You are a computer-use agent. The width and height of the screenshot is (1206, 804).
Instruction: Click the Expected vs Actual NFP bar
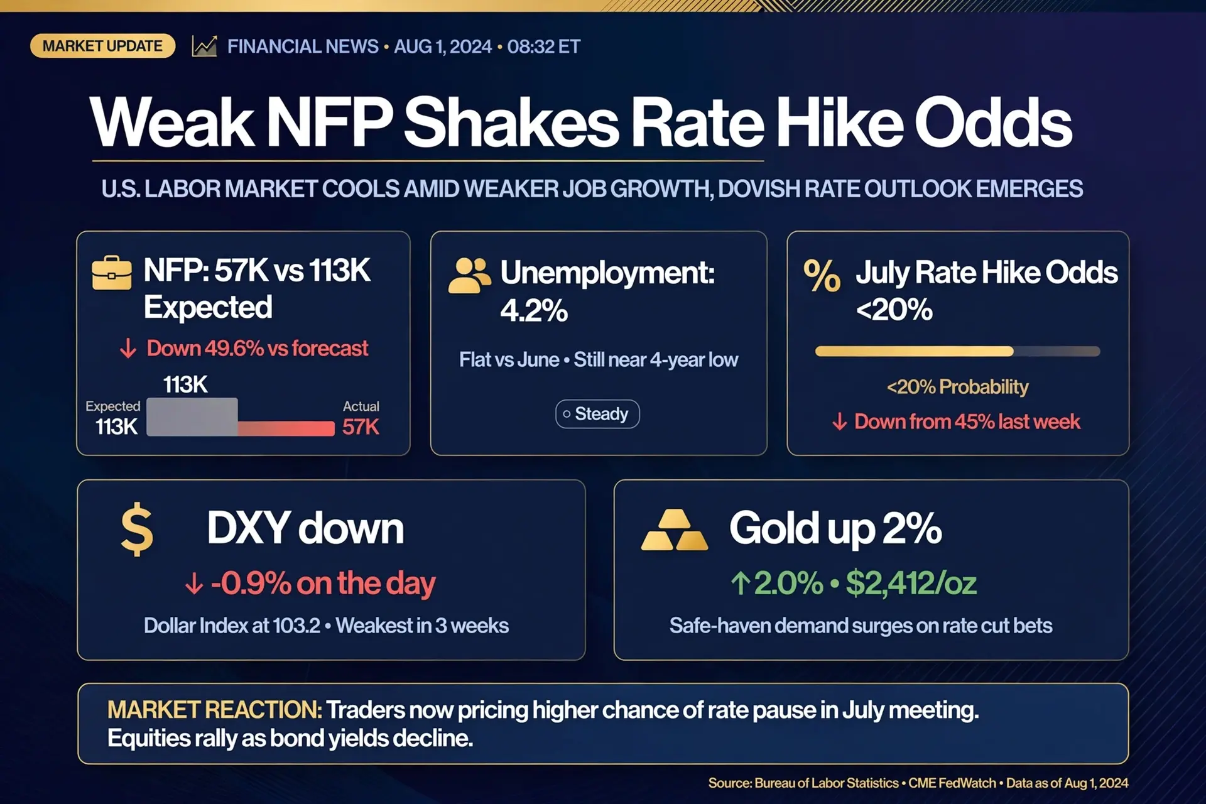(x=241, y=417)
